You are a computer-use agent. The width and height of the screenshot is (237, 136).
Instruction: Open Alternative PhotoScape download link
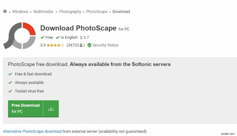pos(32,131)
